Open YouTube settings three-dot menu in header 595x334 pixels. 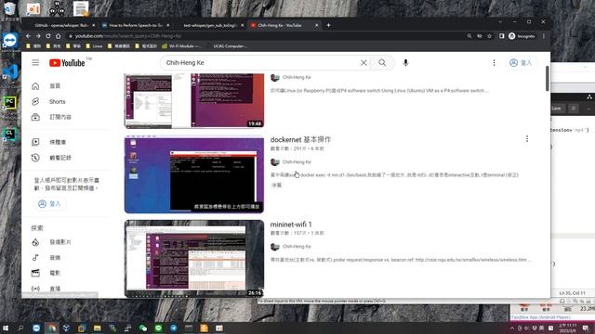click(494, 63)
